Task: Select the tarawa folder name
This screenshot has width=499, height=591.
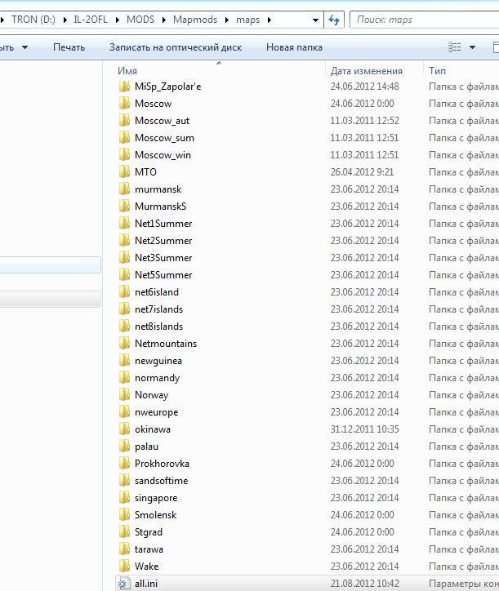Action: point(149,549)
